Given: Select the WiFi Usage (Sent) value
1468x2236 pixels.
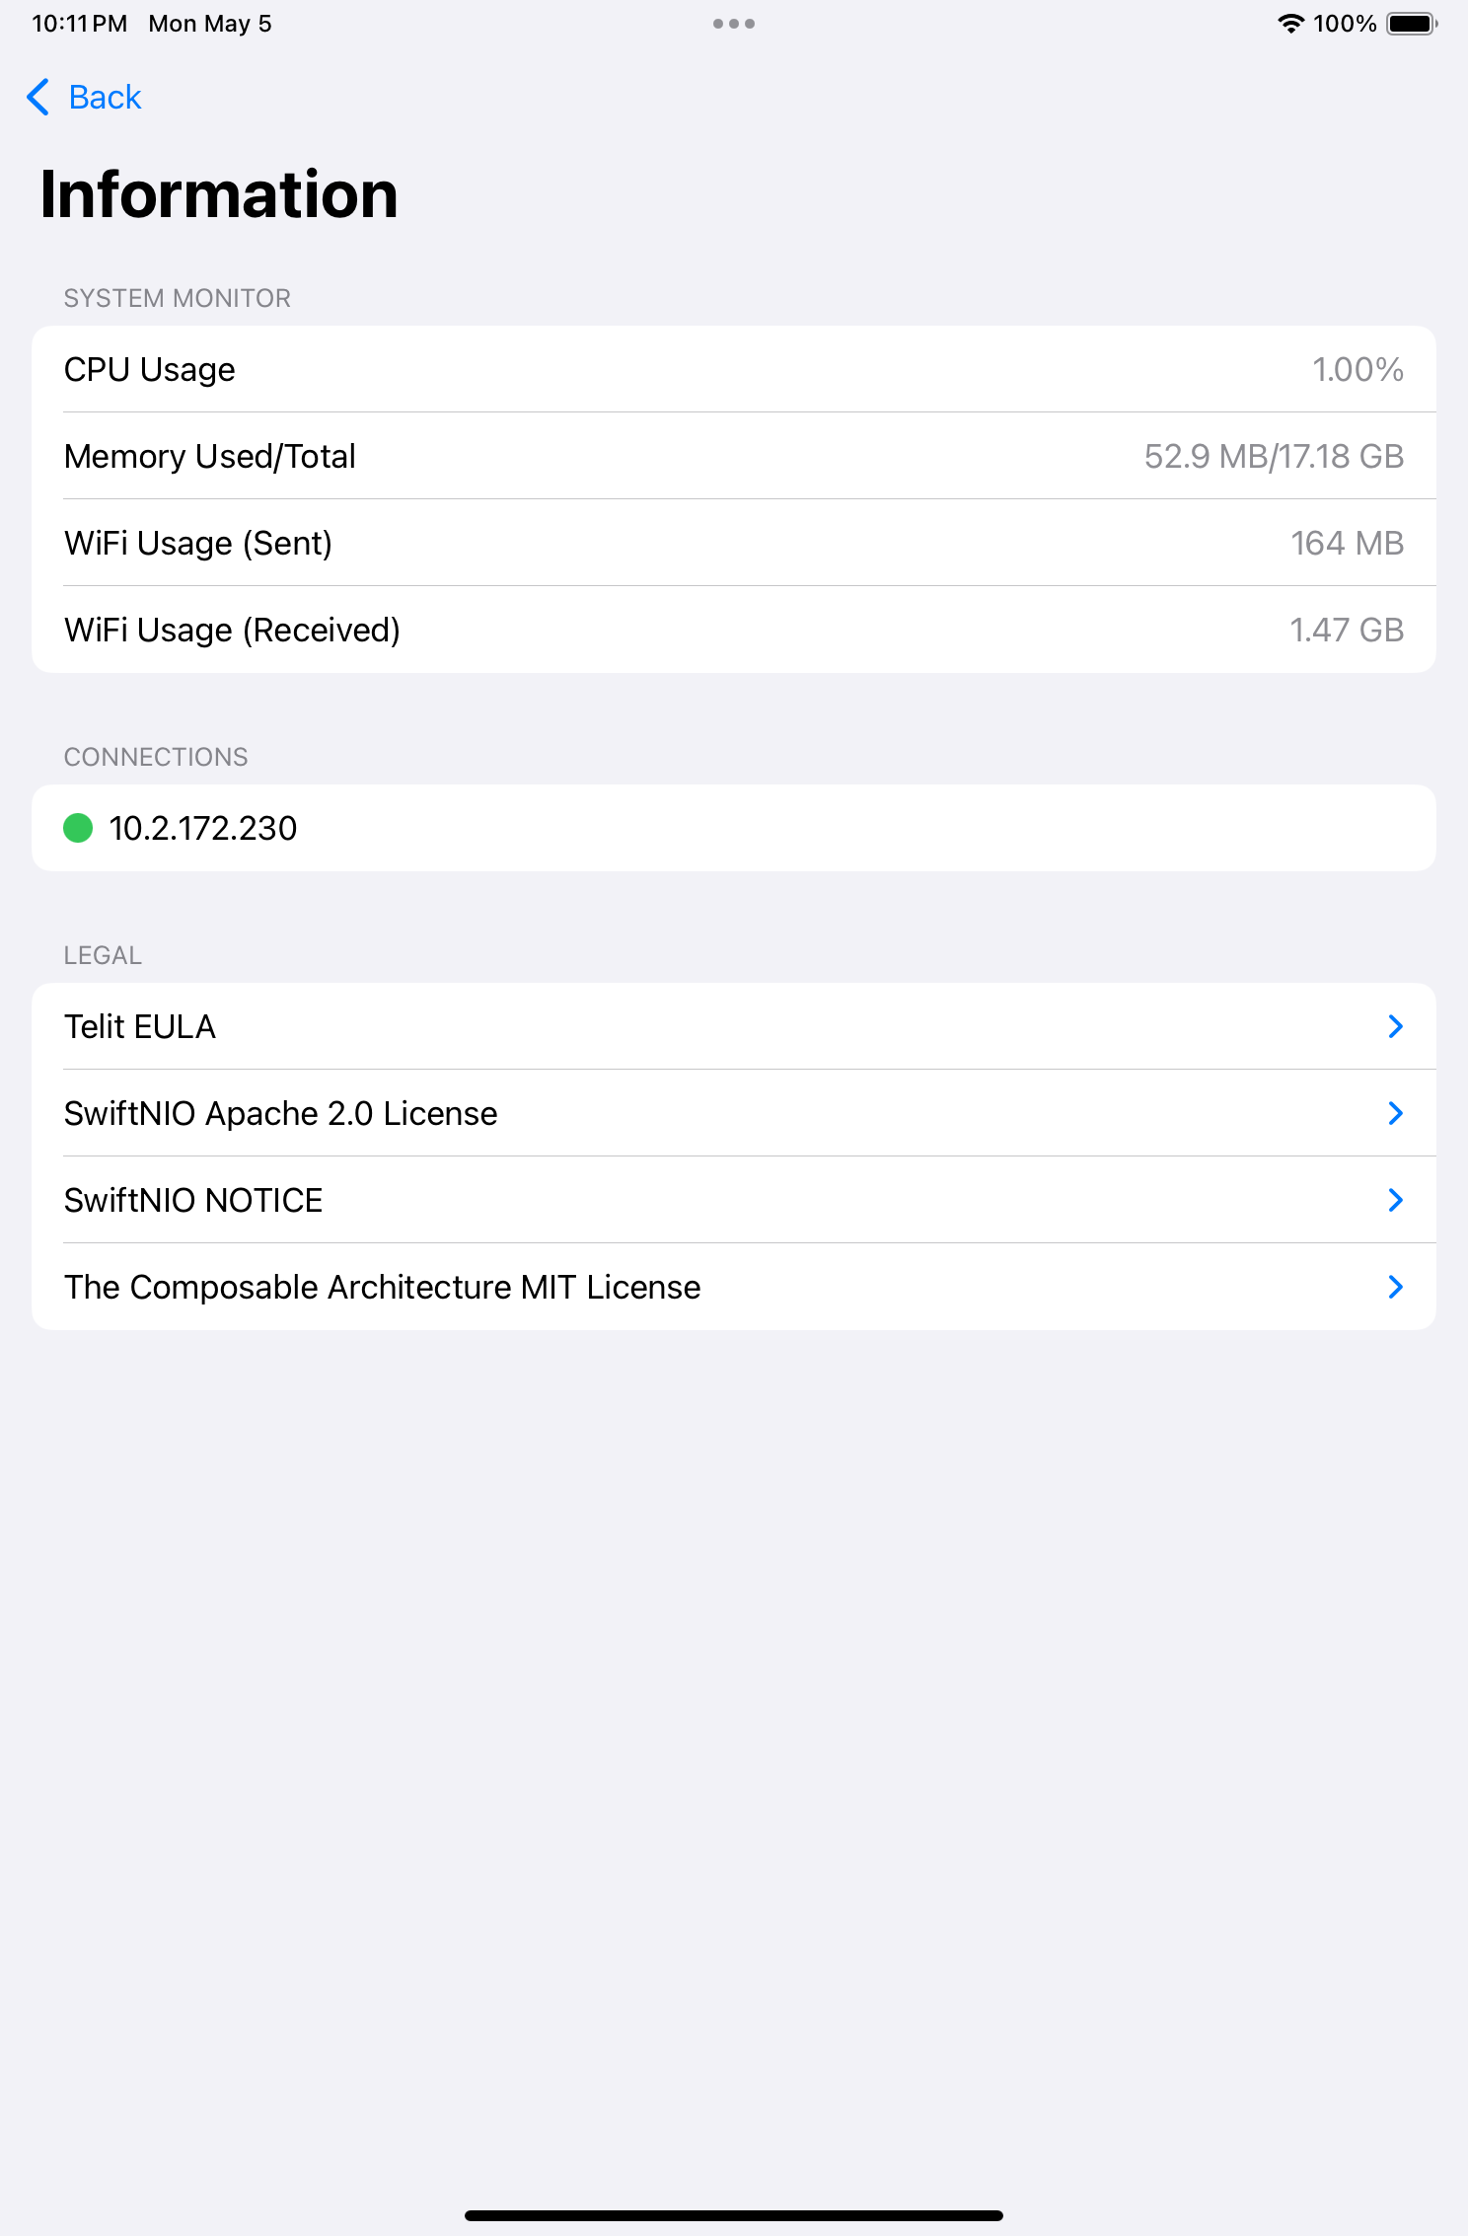Looking at the screenshot, I should tap(1347, 543).
